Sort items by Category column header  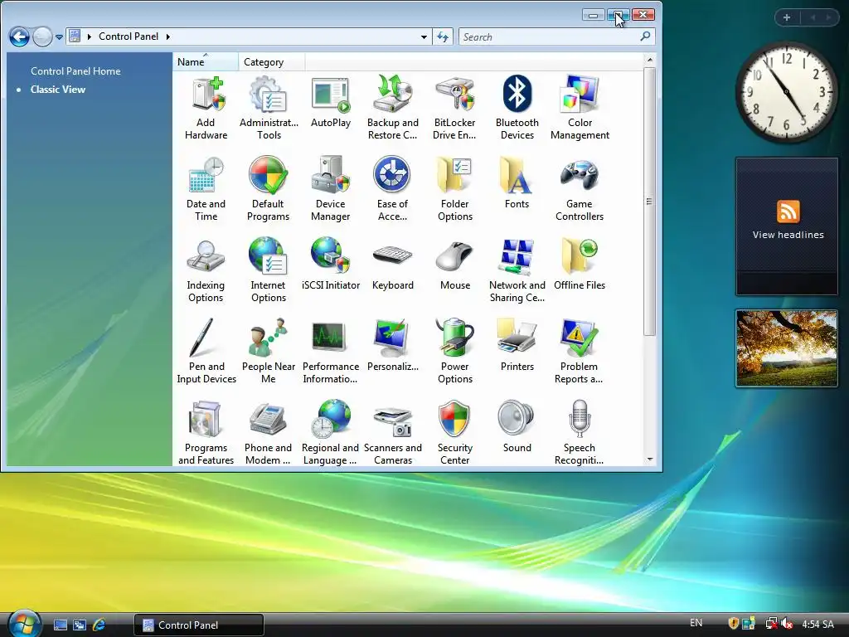tap(271, 61)
